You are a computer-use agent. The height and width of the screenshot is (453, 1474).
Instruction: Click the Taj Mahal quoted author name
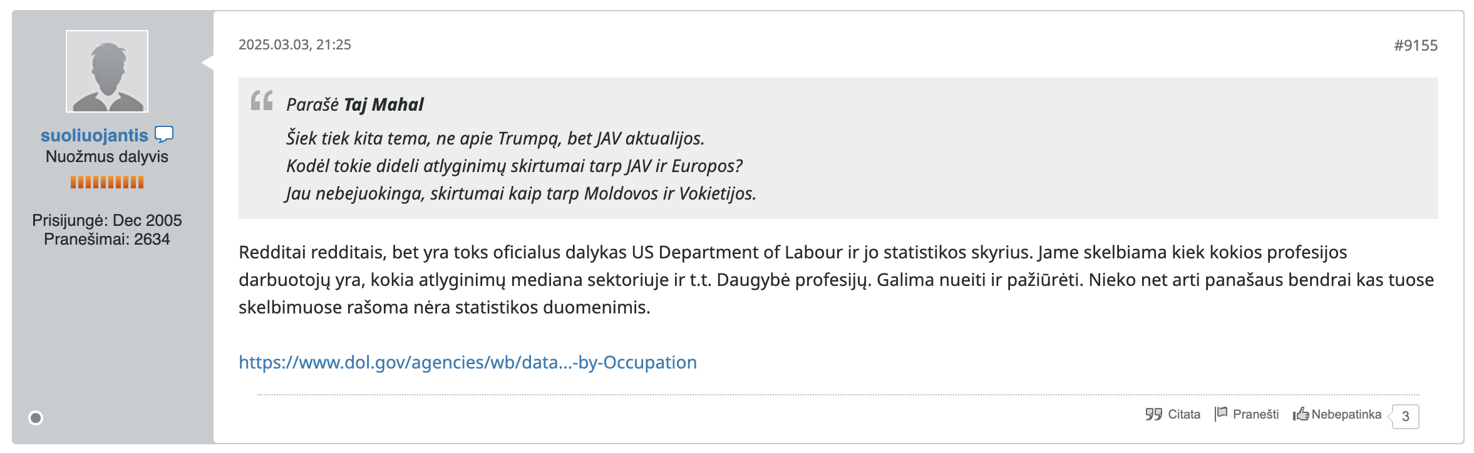[383, 104]
